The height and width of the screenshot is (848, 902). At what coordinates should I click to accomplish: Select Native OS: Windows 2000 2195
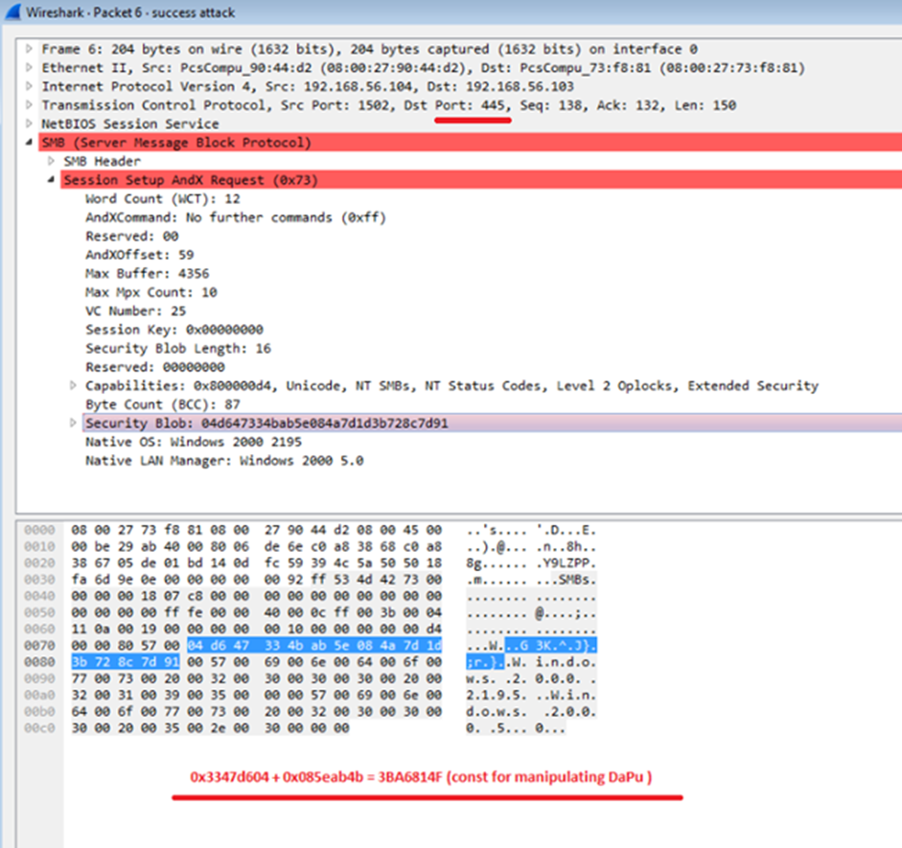click(x=194, y=442)
